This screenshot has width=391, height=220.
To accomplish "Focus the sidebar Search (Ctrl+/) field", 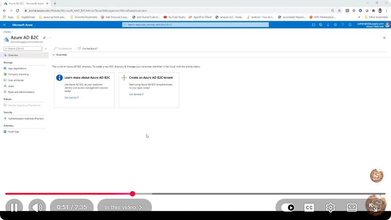I will [x=23, y=48].
